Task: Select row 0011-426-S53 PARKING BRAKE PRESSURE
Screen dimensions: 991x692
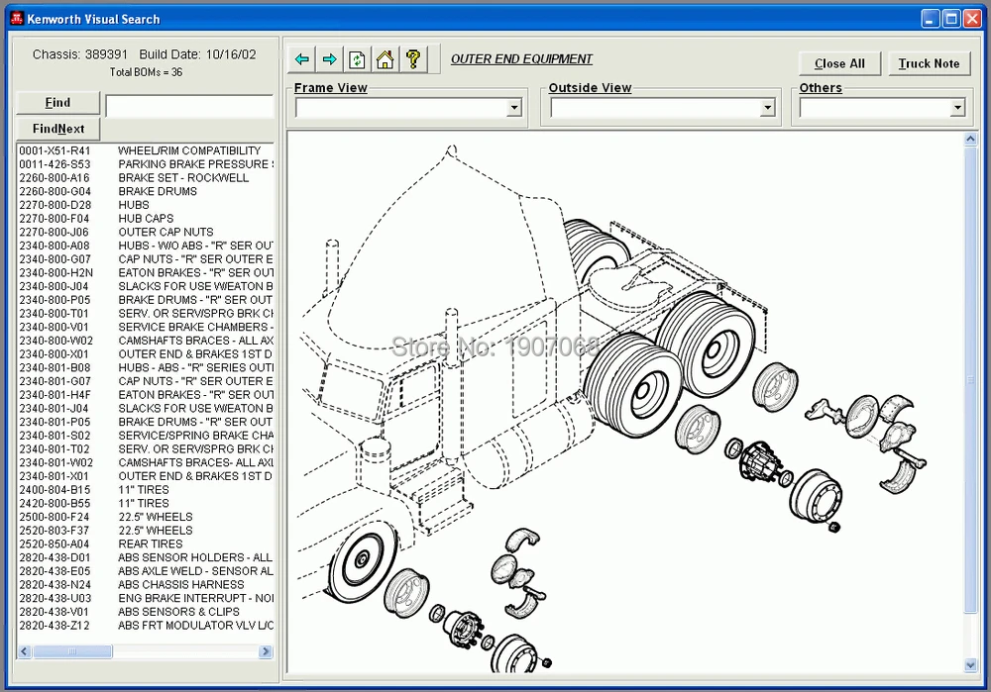Action: 146,164
